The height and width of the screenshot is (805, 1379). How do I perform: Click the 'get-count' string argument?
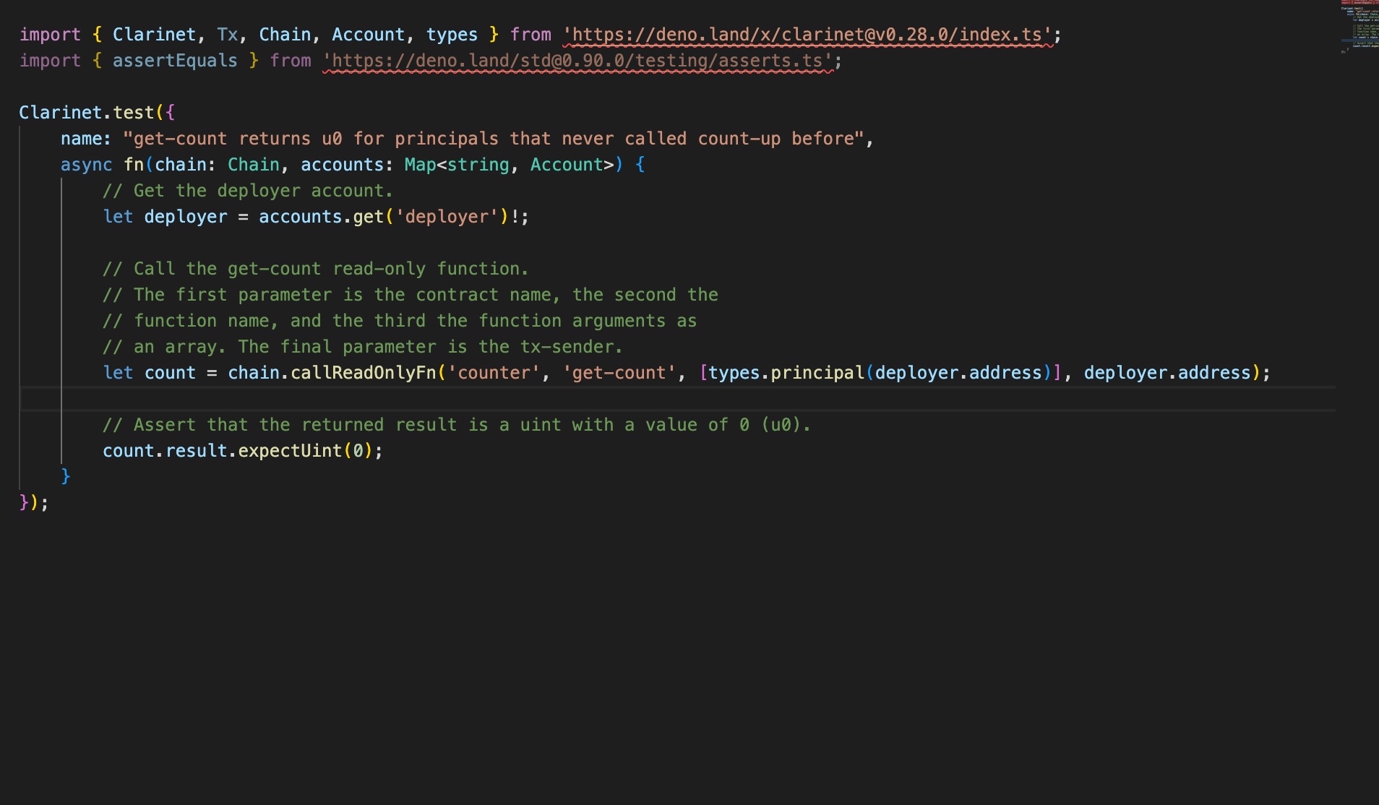point(619,373)
